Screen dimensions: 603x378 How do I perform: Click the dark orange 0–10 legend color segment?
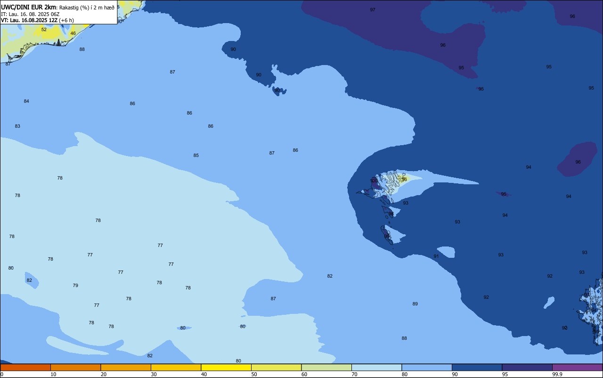(25, 367)
